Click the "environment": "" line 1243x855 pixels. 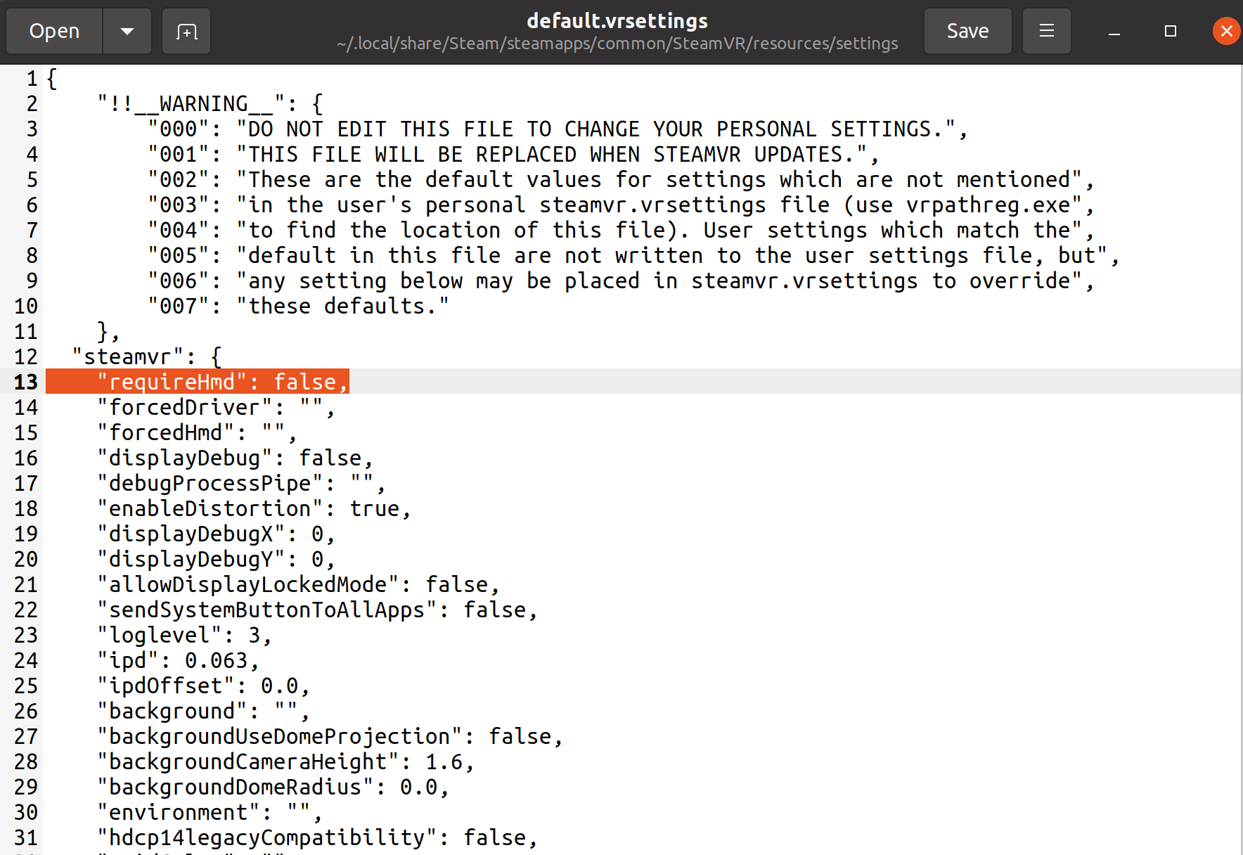click(x=210, y=812)
